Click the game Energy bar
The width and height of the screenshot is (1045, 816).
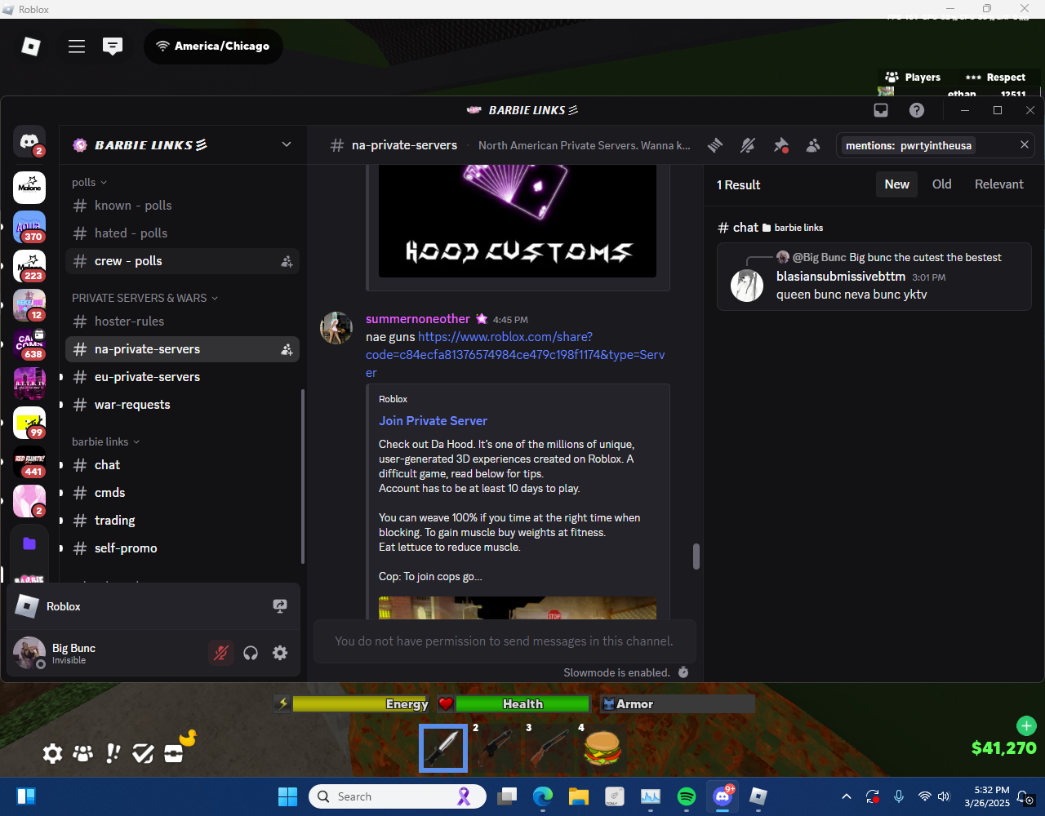coord(361,703)
